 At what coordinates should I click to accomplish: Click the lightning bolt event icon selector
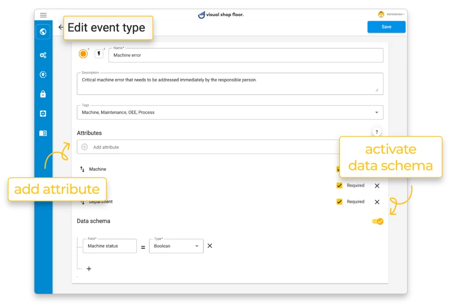click(99, 54)
